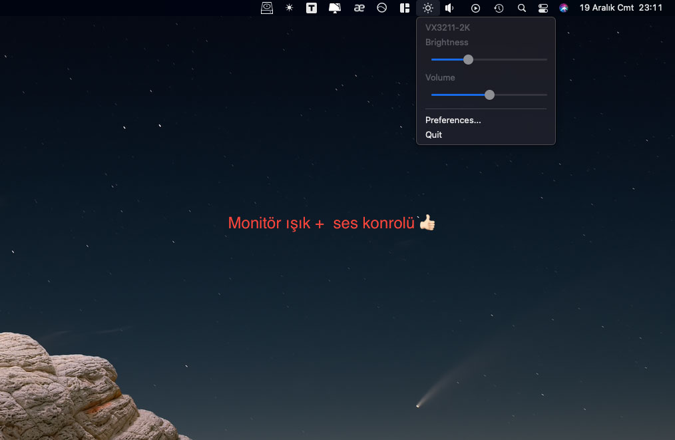Open the display mirroring monitor icon
The height and width of the screenshot is (440, 675).
tap(335, 8)
